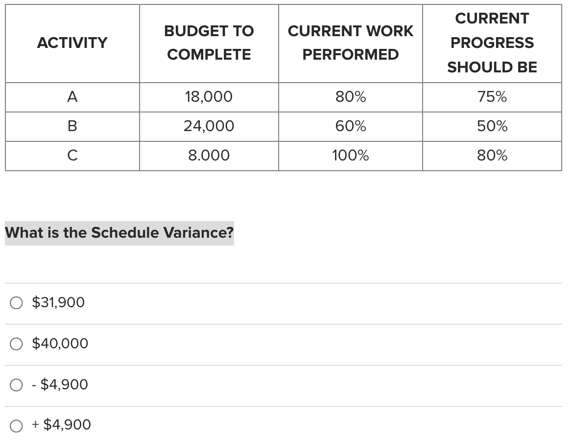Viewport: 571px width, 448px height.
Task: Select the CURRENT PROGRESS SHOULD BE header
Action: click(x=492, y=43)
